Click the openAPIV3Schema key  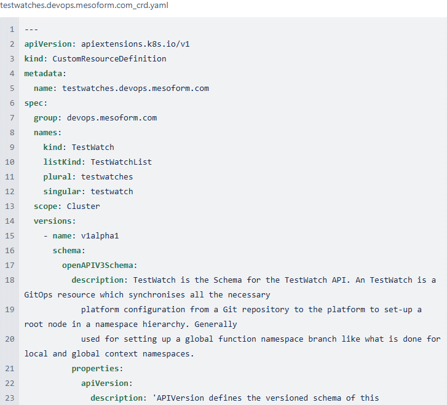[98, 265]
